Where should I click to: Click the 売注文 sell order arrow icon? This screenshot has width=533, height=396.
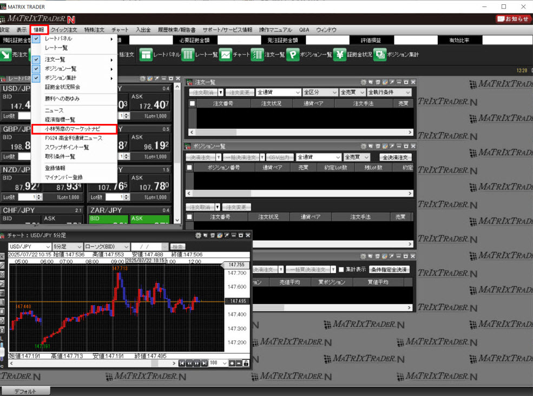tap(6, 55)
